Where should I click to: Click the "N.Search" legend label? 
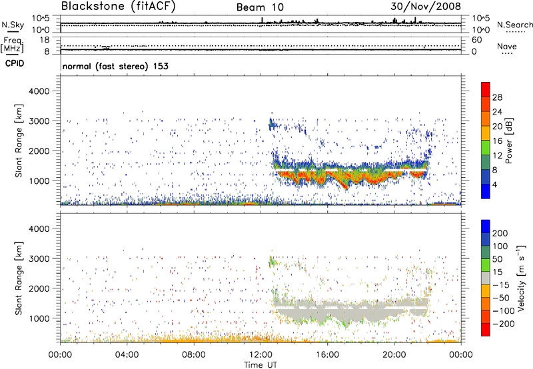click(515, 25)
